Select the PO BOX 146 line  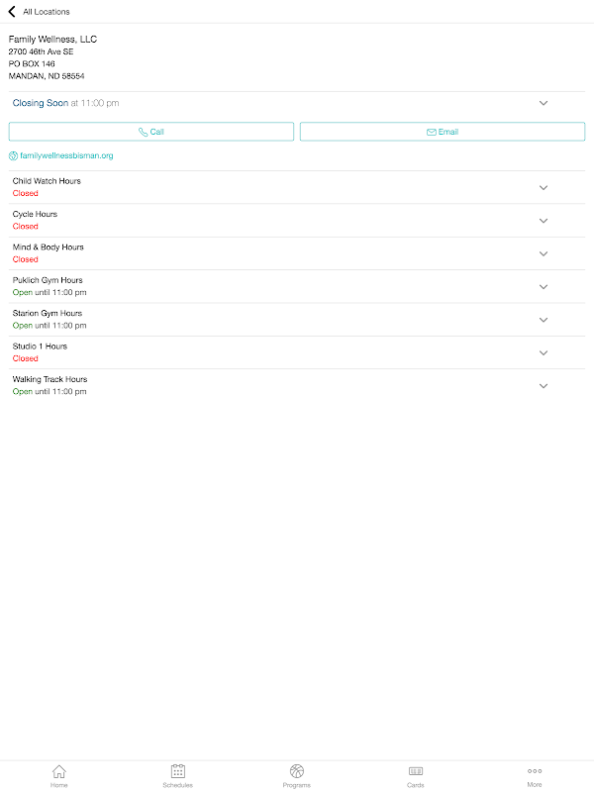(x=32, y=63)
